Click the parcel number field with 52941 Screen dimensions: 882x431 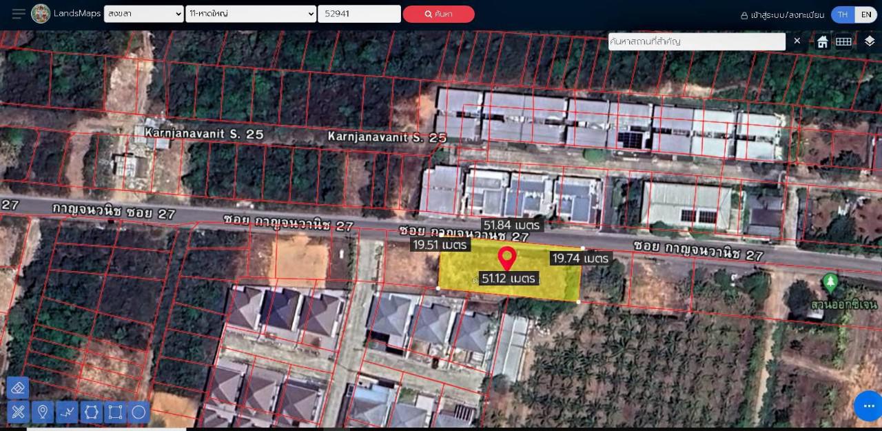[x=359, y=14]
